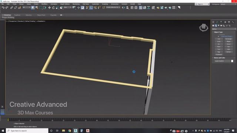The image size is (237, 133).
Task: Activate the Select and Link tool
Action: pos(11,8)
